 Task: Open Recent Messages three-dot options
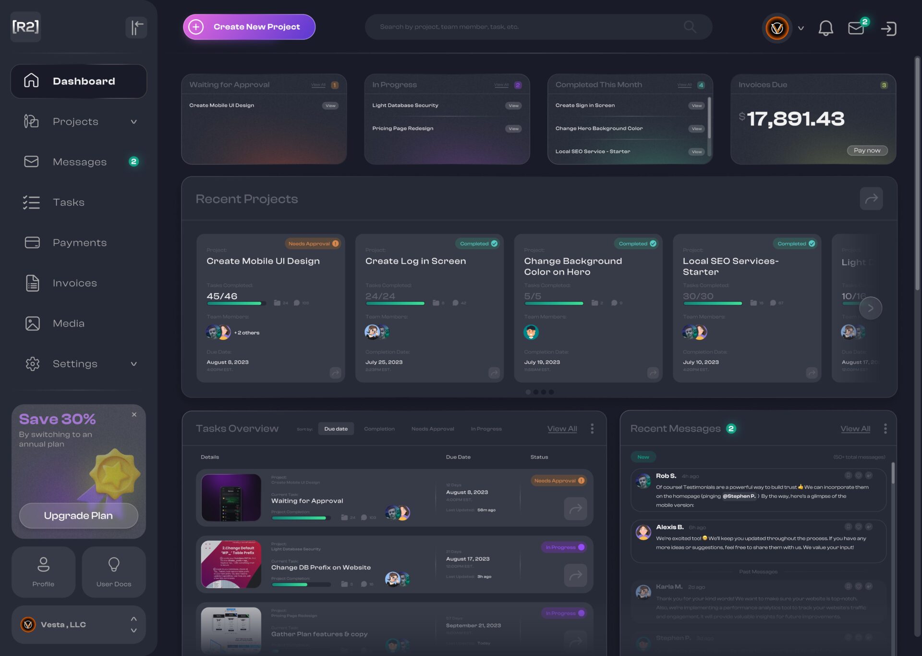[x=885, y=428]
